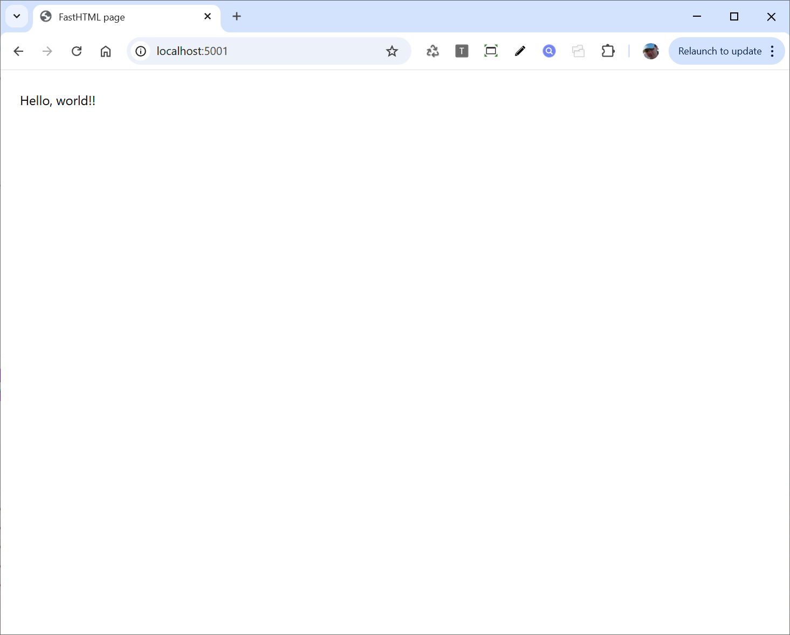Expand the tab search dropdown chevron
The image size is (790, 635).
tap(17, 16)
